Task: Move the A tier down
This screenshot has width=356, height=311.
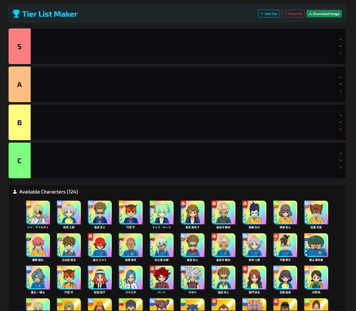Action: 341,84
